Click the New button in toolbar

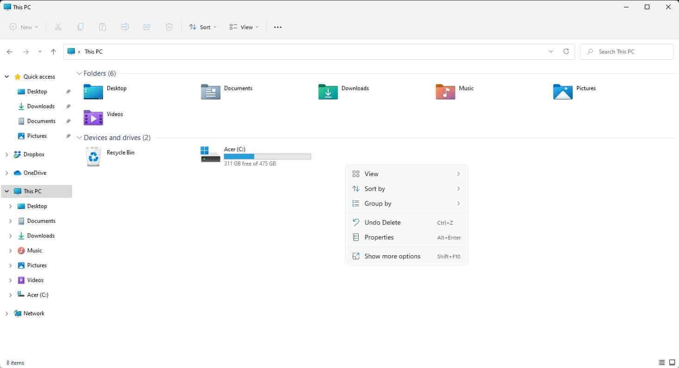[24, 27]
